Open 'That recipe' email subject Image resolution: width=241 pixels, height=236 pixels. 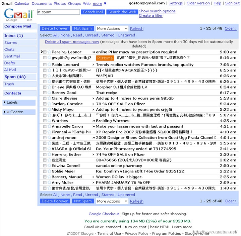point(107,93)
